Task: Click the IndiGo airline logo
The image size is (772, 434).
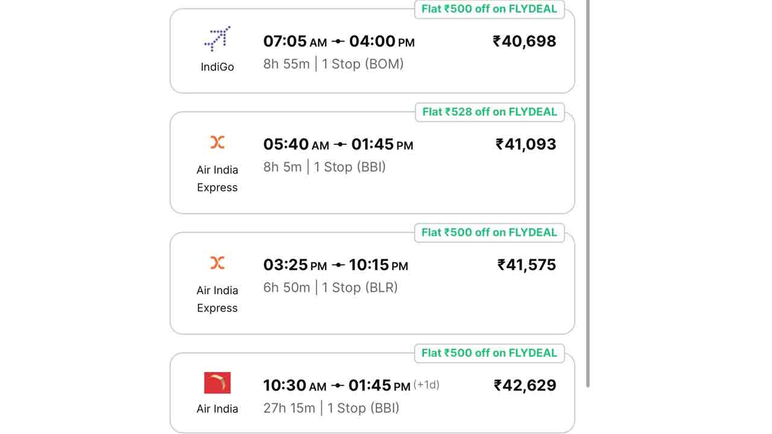Action: (217, 39)
